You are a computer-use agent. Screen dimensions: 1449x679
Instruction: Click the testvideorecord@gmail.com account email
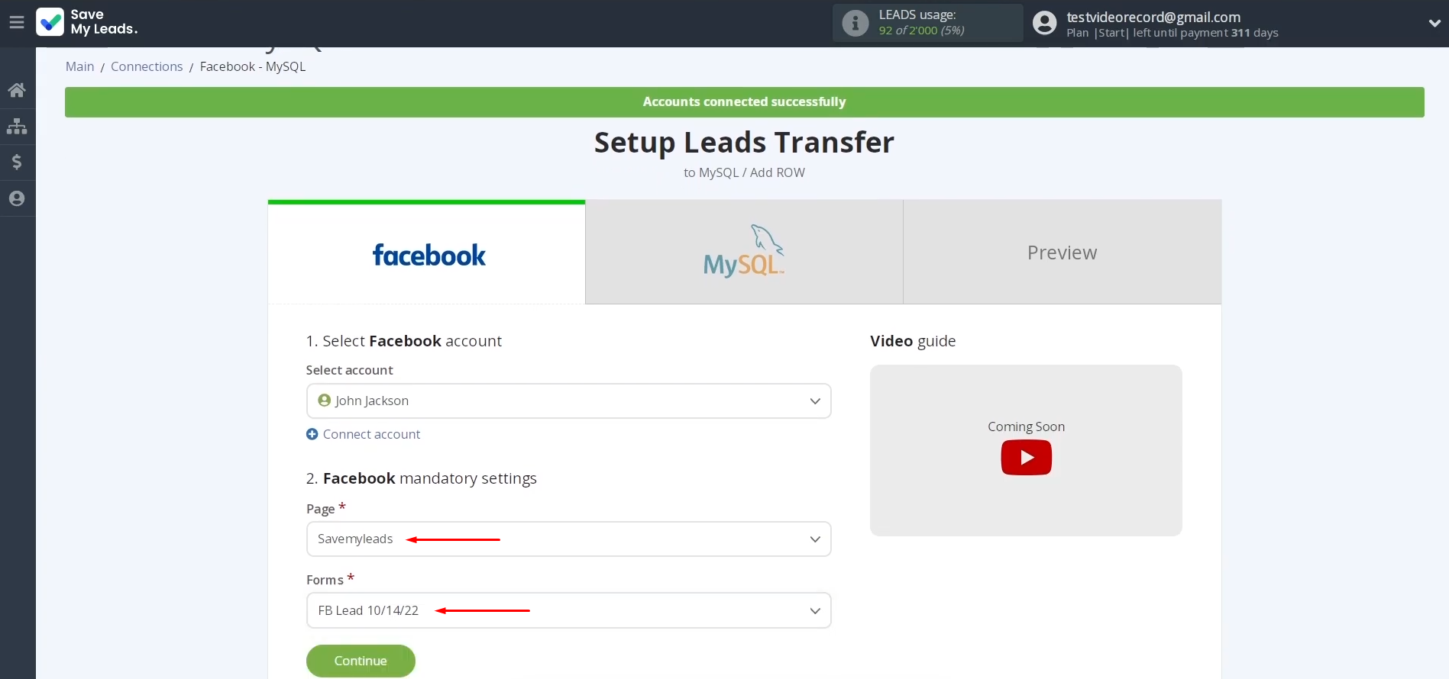pos(1153,17)
